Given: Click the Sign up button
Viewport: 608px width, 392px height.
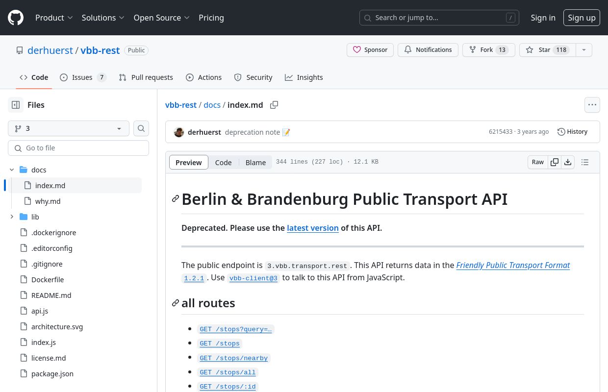Looking at the screenshot, I should [x=582, y=18].
